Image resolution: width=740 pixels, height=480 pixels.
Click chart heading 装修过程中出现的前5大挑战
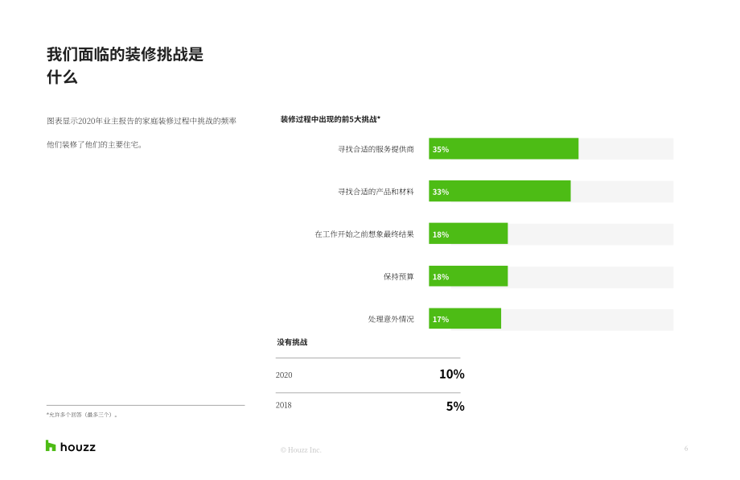click(x=331, y=119)
